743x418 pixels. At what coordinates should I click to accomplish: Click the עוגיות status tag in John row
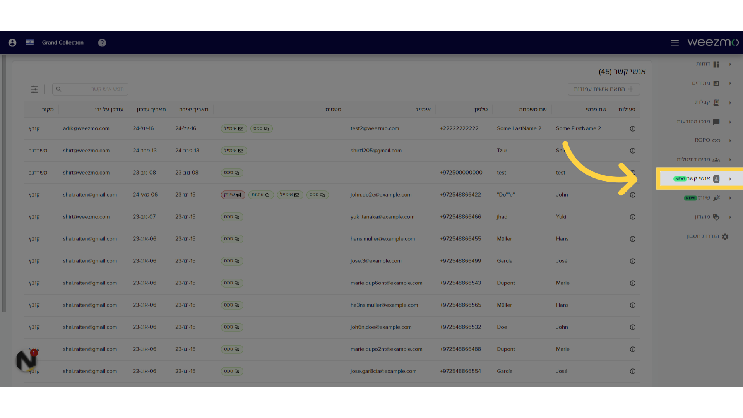pyautogui.click(x=261, y=195)
